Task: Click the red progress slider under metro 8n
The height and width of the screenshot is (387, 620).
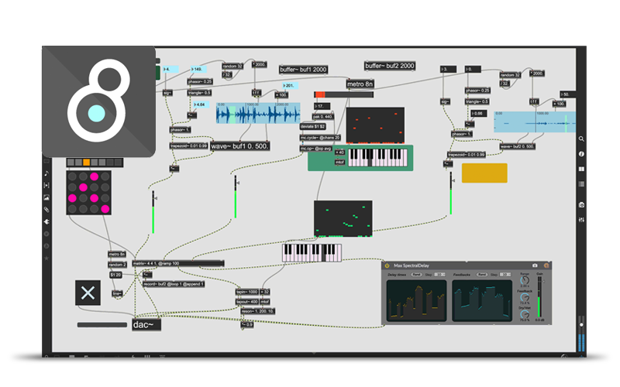Action: [x=343, y=94]
